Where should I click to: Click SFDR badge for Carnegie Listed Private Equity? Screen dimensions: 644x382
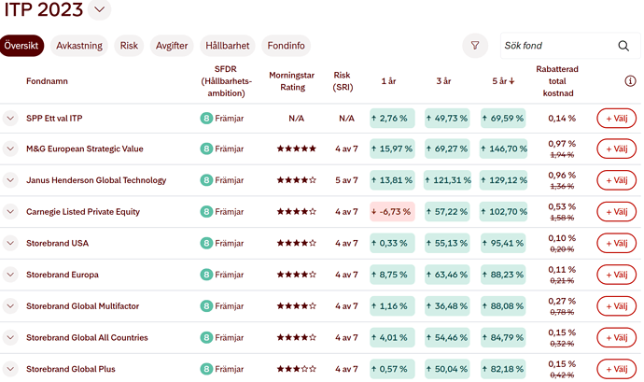tap(206, 212)
